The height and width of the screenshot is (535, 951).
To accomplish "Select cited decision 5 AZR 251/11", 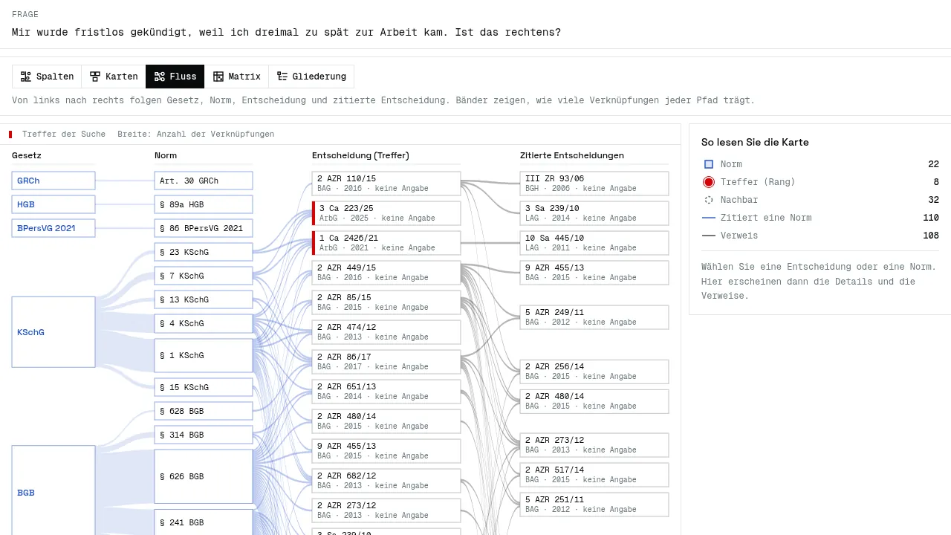I will pos(594,505).
